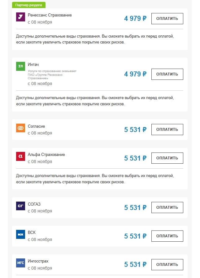This screenshot has width=200, height=278.
Task: Pay for the ВСК insurance offer
Action: pos(167,236)
